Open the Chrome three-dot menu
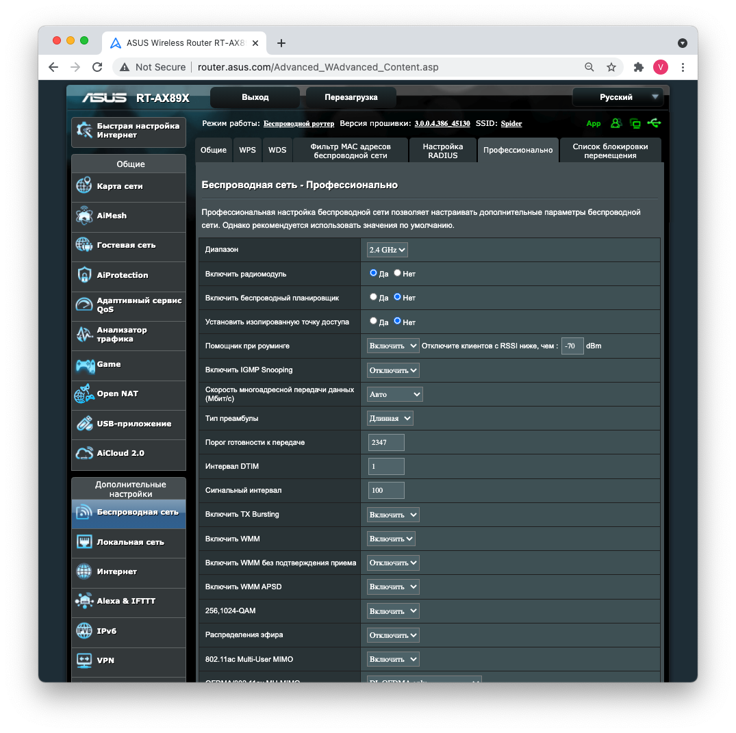This screenshot has width=736, height=733. (683, 67)
